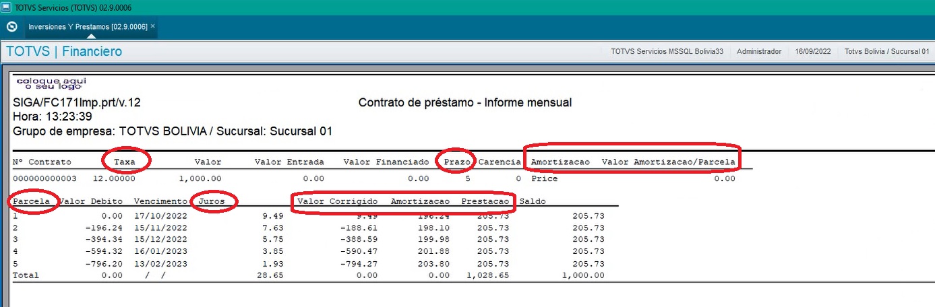Click TOTVS Servicios MSSQL Bolivia33 environment label
This screenshot has width=935, height=307.
(667, 51)
